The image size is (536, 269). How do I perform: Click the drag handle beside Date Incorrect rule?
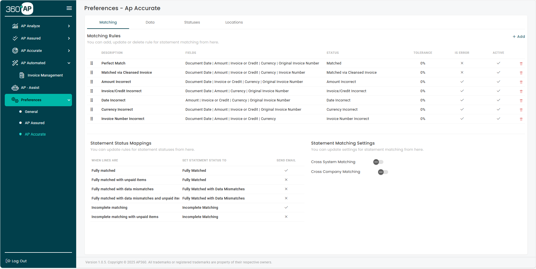pyautogui.click(x=92, y=100)
